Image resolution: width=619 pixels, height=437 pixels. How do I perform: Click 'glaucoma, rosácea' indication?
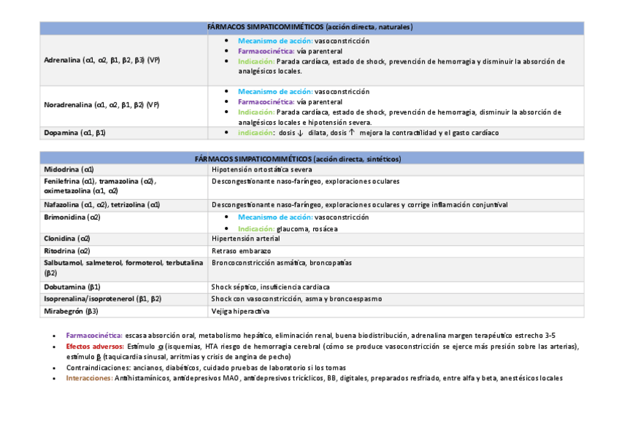(307, 229)
